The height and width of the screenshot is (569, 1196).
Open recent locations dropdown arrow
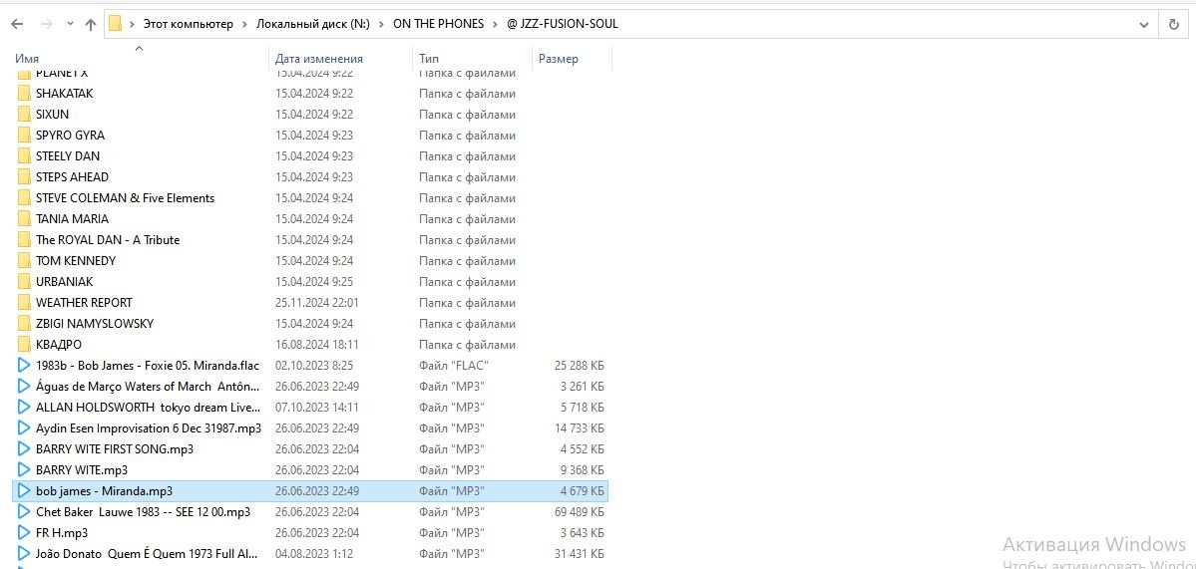pos(70,24)
